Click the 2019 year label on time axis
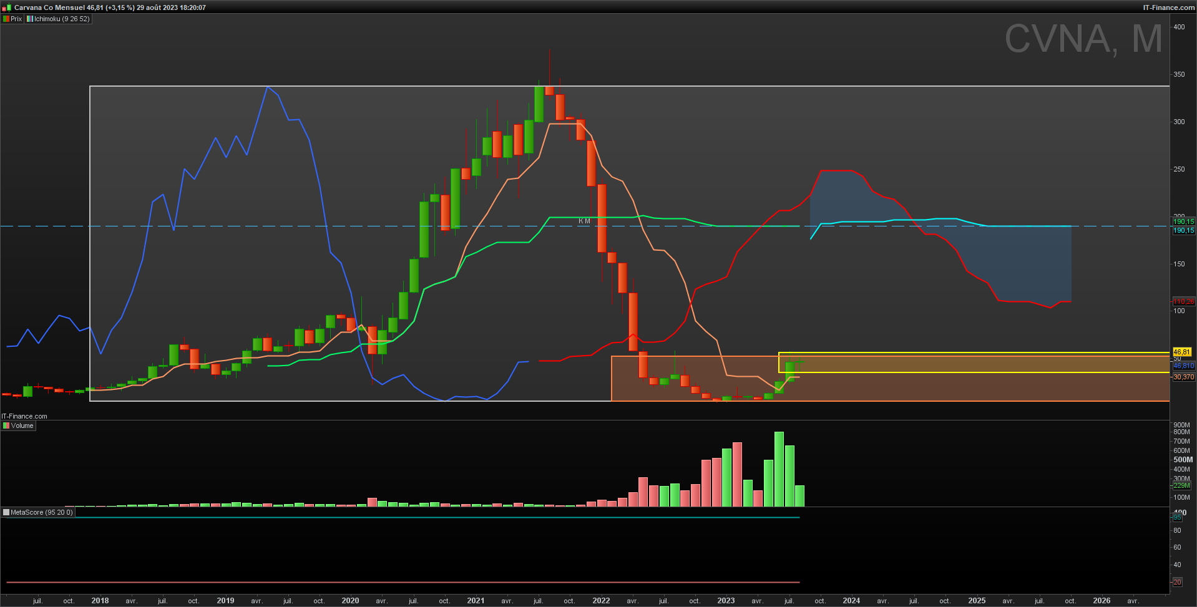1197x607 pixels. pos(225,601)
